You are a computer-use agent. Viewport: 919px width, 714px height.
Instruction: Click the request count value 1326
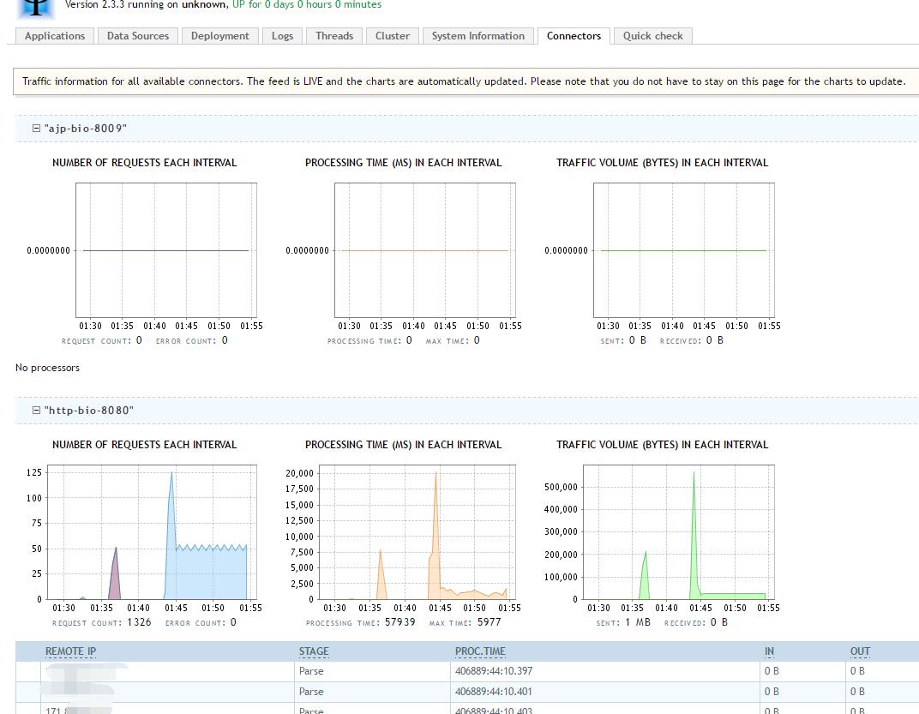click(139, 622)
